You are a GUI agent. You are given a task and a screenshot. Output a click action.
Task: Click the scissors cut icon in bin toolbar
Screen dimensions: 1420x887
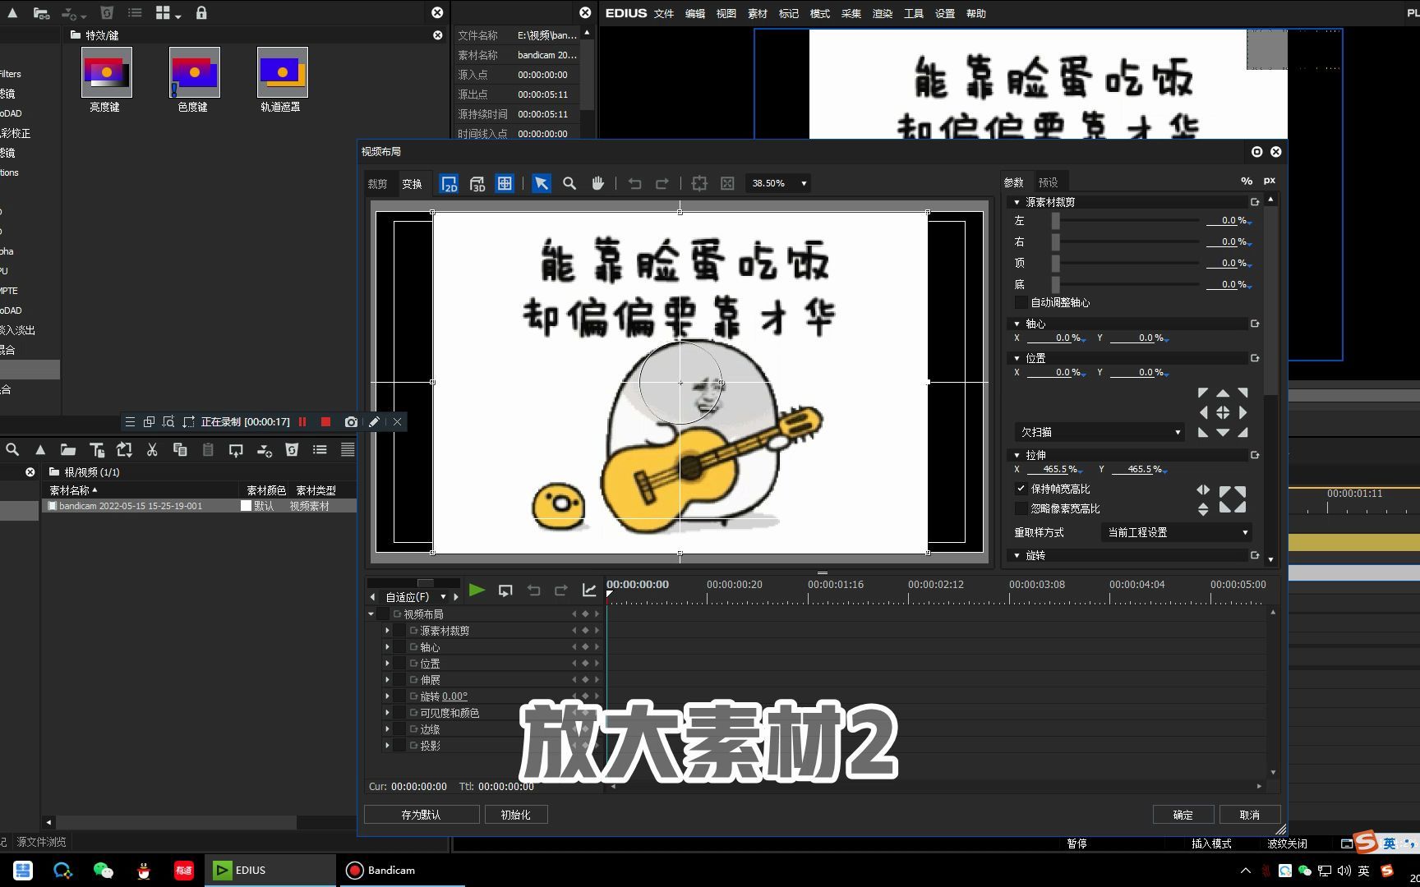tap(151, 449)
